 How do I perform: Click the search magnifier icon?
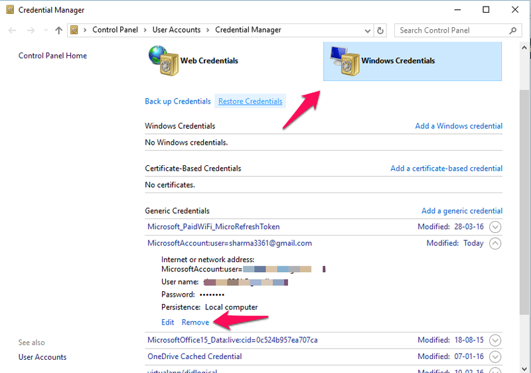512,31
